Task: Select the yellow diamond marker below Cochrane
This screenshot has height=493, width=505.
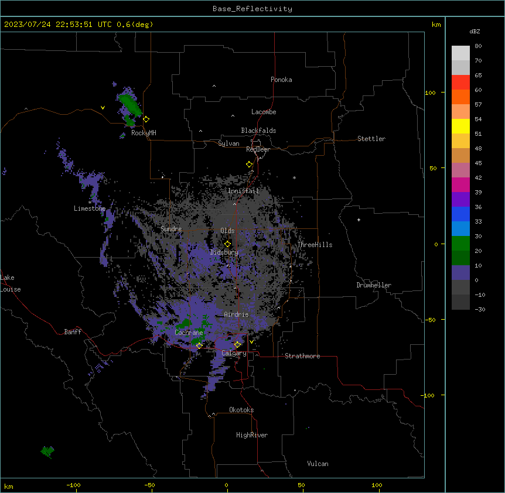Action: (199, 345)
